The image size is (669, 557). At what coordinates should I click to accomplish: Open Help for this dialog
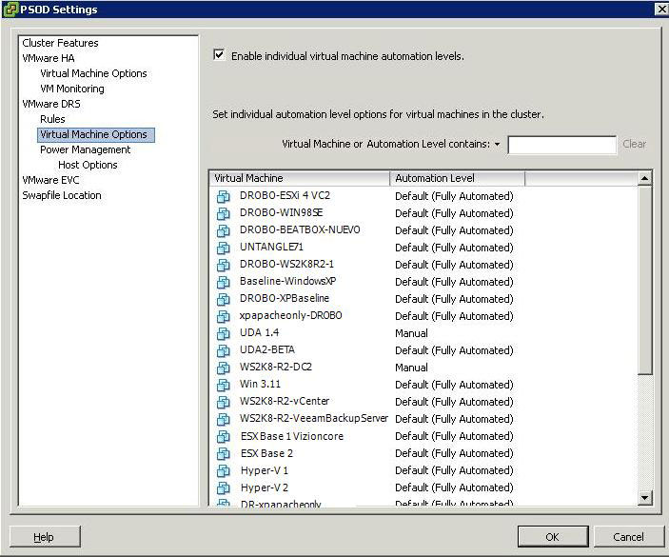pos(45,537)
